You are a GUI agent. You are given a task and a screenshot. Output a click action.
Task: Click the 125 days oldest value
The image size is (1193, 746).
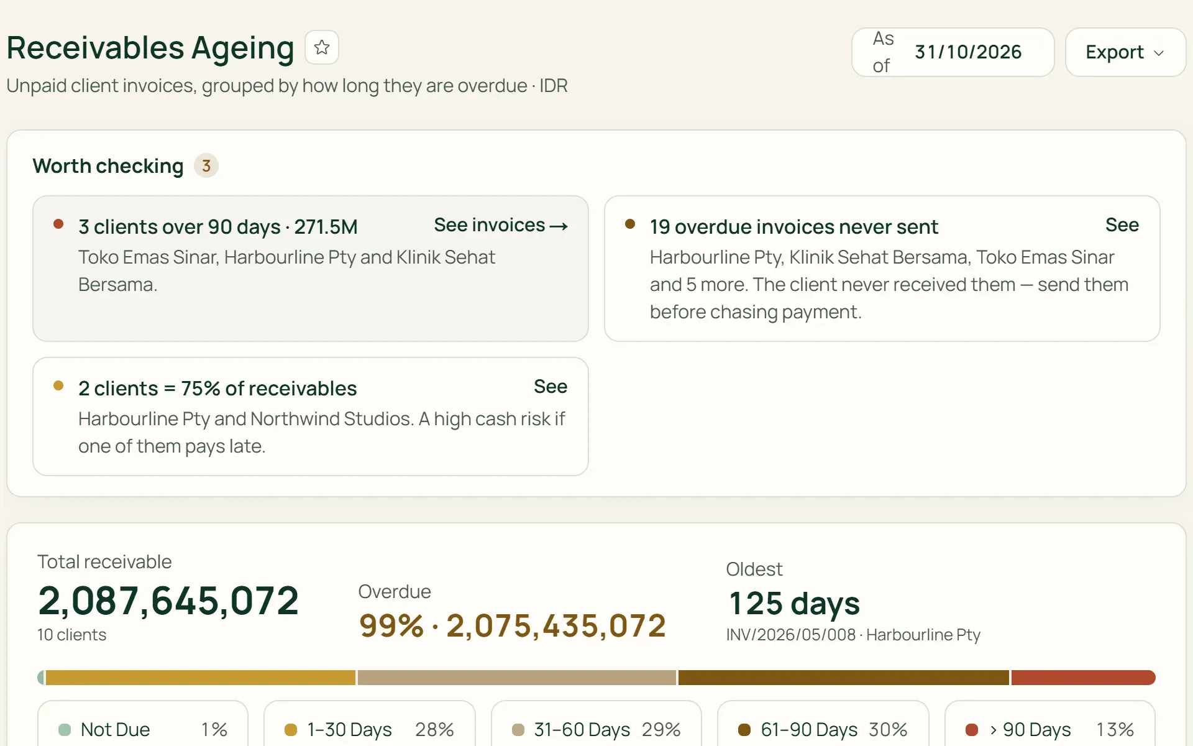tap(794, 603)
